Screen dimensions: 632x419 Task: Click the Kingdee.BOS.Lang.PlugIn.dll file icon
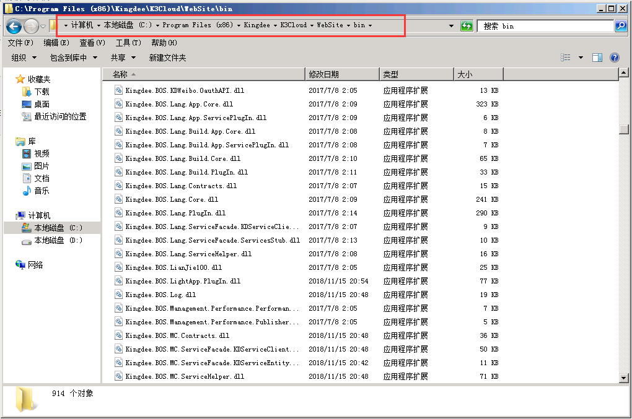(x=118, y=213)
